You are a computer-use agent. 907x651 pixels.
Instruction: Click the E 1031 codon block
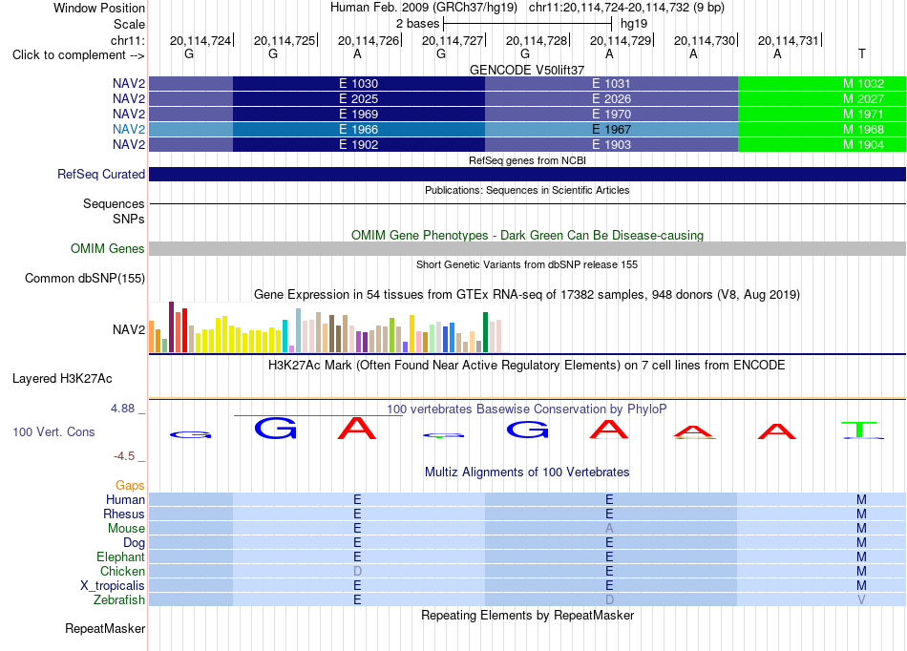coord(611,83)
